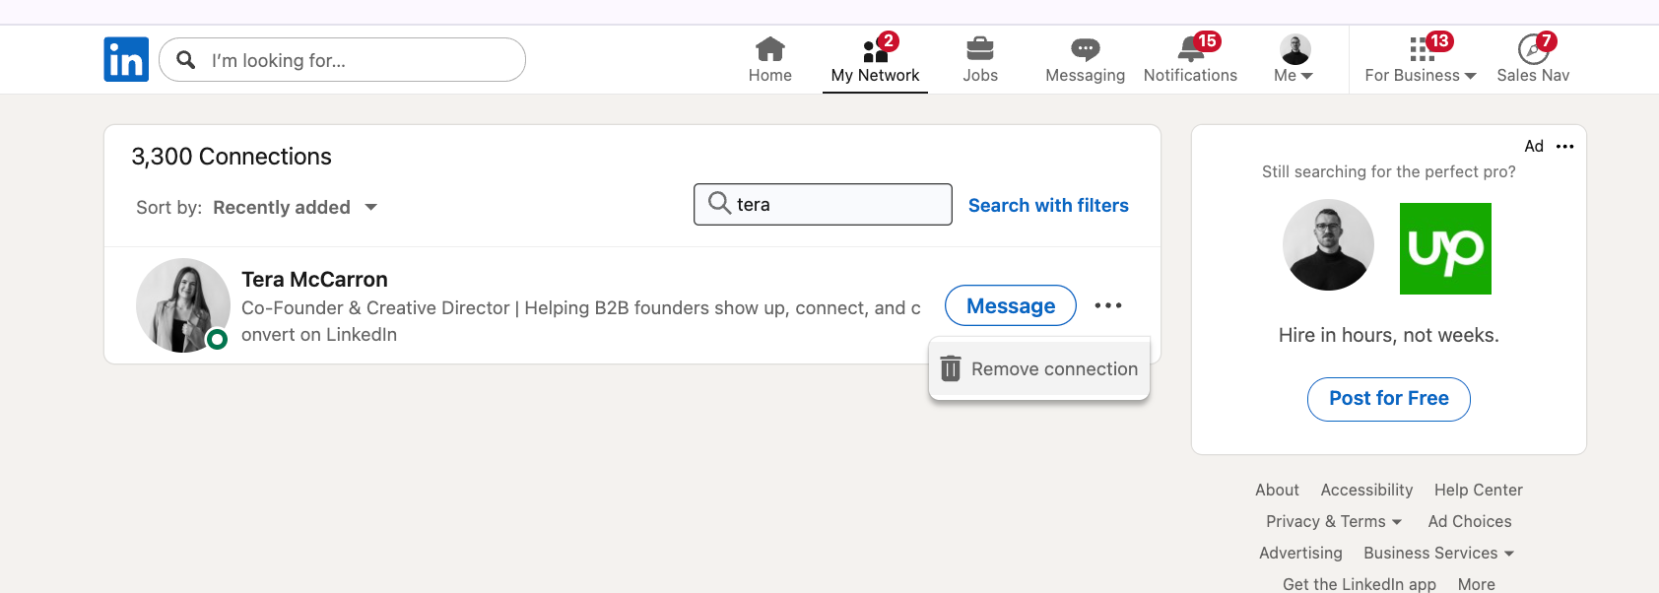Expand the Privacy & Terms dropdown
Viewport: 1659px width, 593px height.
click(x=1333, y=522)
